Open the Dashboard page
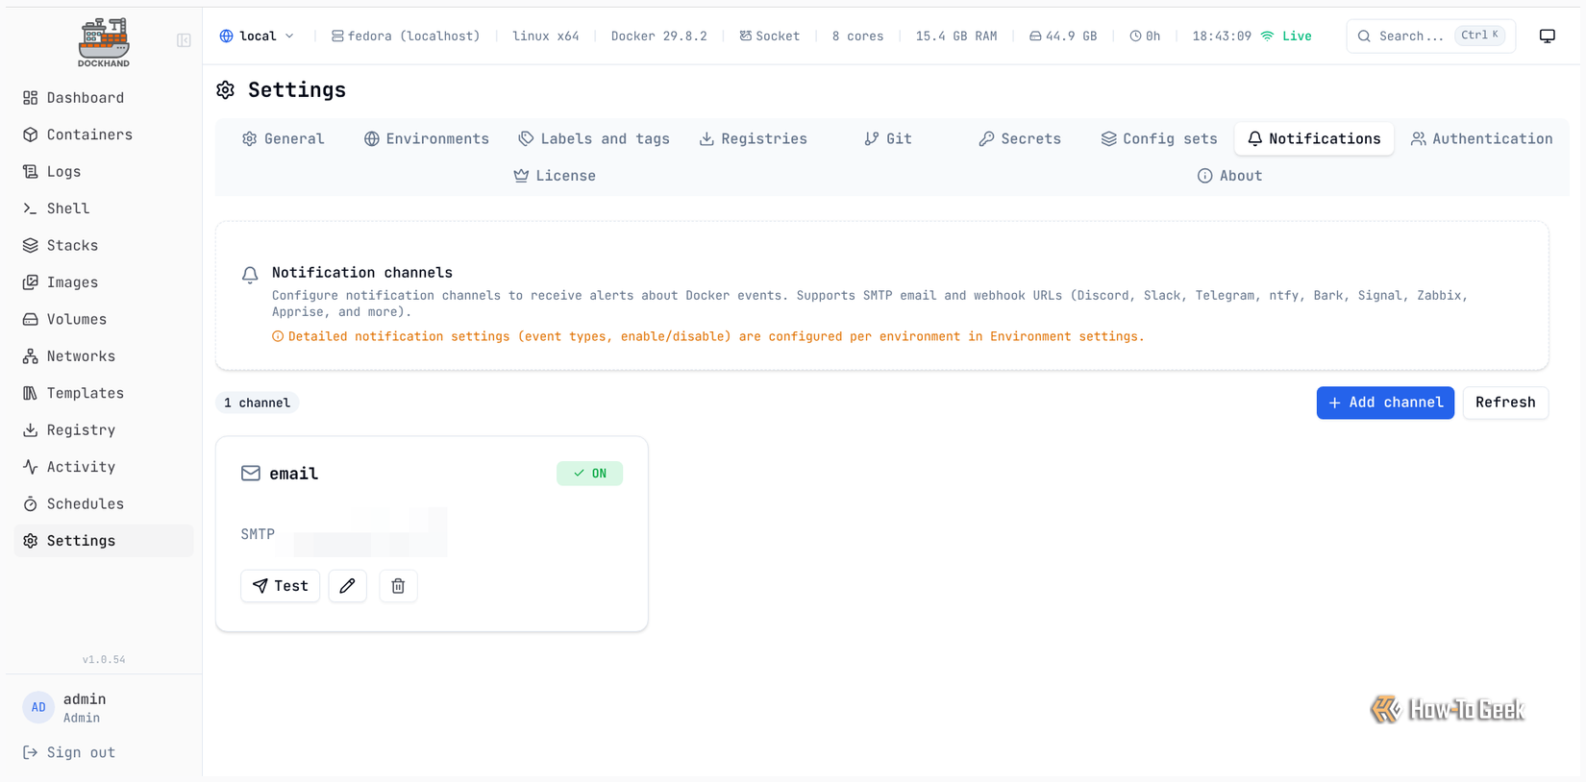The image size is (1586, 782). [103, 98]
